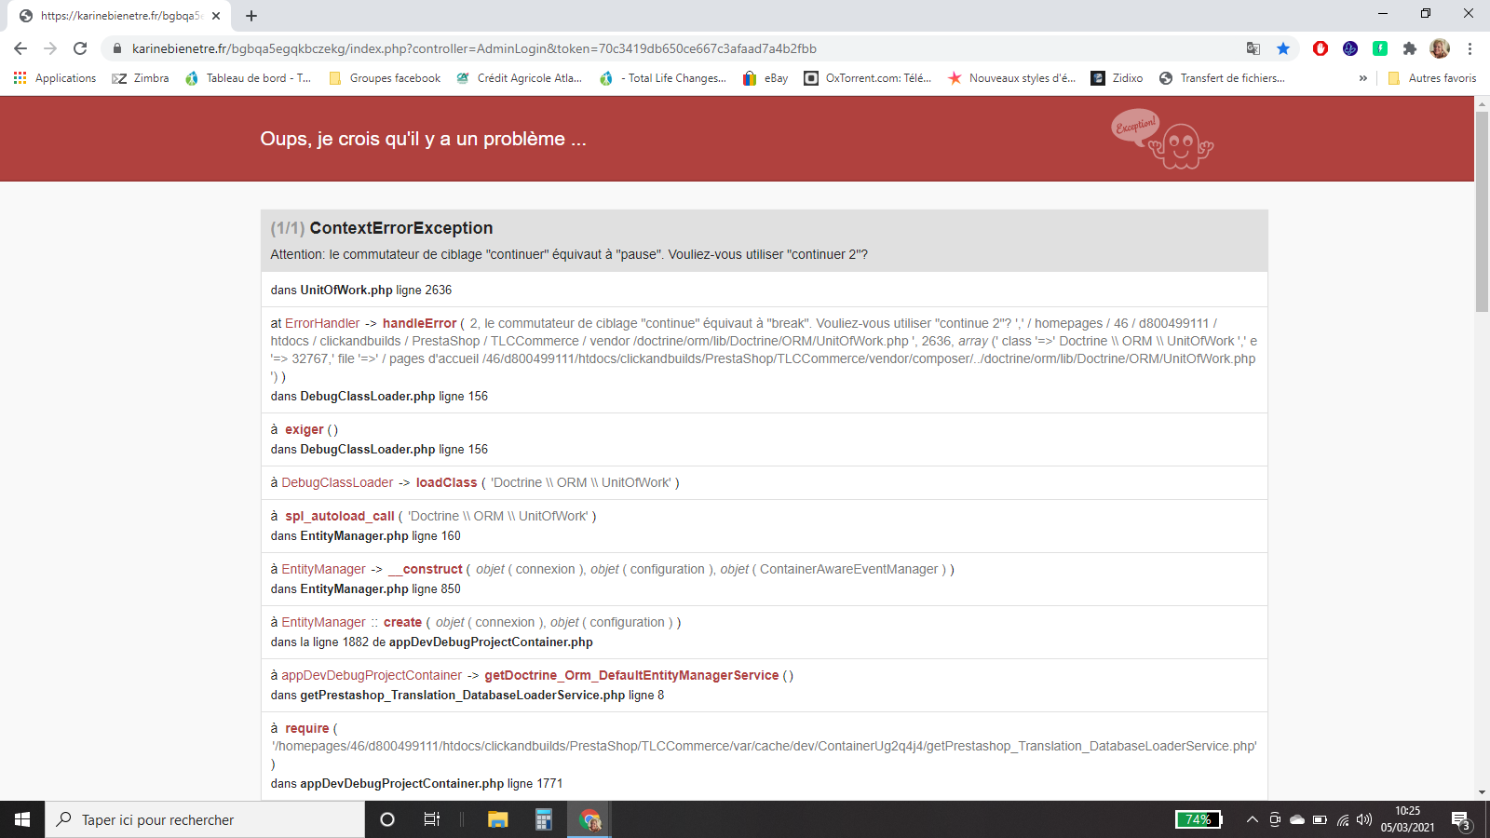
Task: Open Chrome from the taskbar
Action: [x=589, y=819]
